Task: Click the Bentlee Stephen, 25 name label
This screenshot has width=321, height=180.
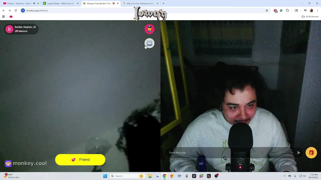Action: (x=25, y=27)
